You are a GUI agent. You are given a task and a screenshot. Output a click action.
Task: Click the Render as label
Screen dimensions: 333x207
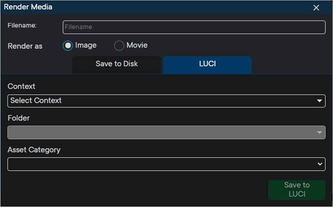25,46
